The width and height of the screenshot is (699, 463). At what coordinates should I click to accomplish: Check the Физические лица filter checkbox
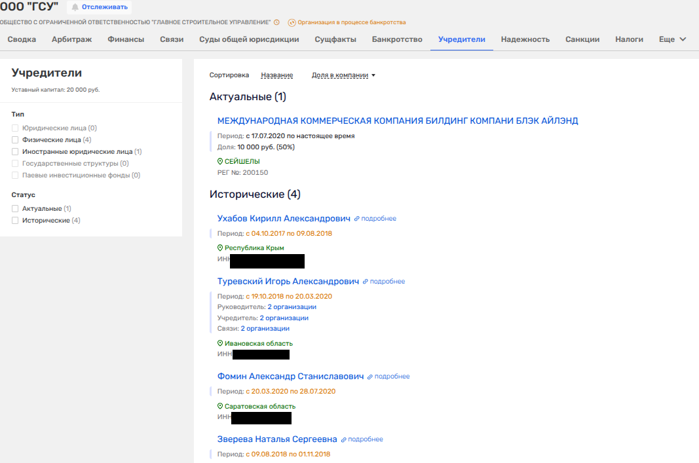(x=15, y=139)
